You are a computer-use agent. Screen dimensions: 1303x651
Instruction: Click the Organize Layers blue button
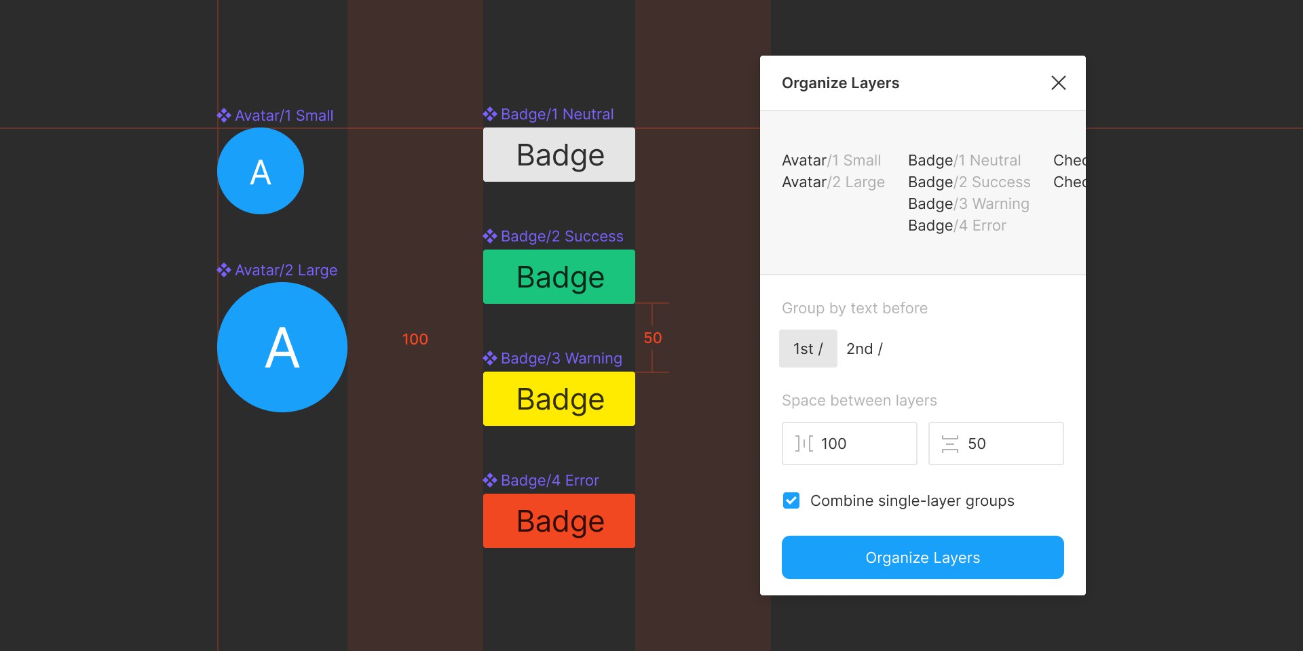pos(923,557)
